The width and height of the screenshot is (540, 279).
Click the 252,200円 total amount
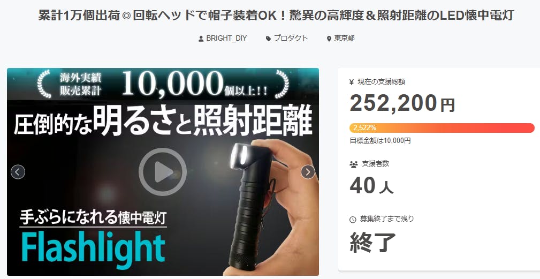click(x=402, y=103)
